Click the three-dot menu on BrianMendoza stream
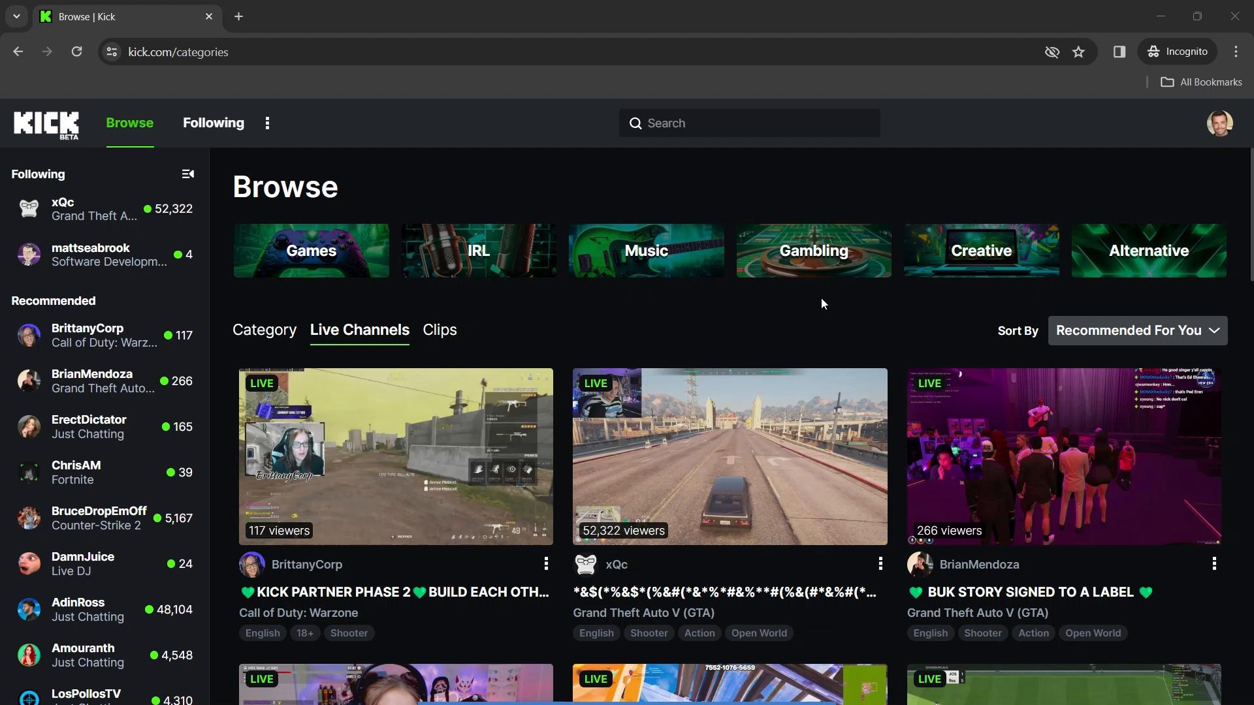1254x705 pixels. point(1214,564)
